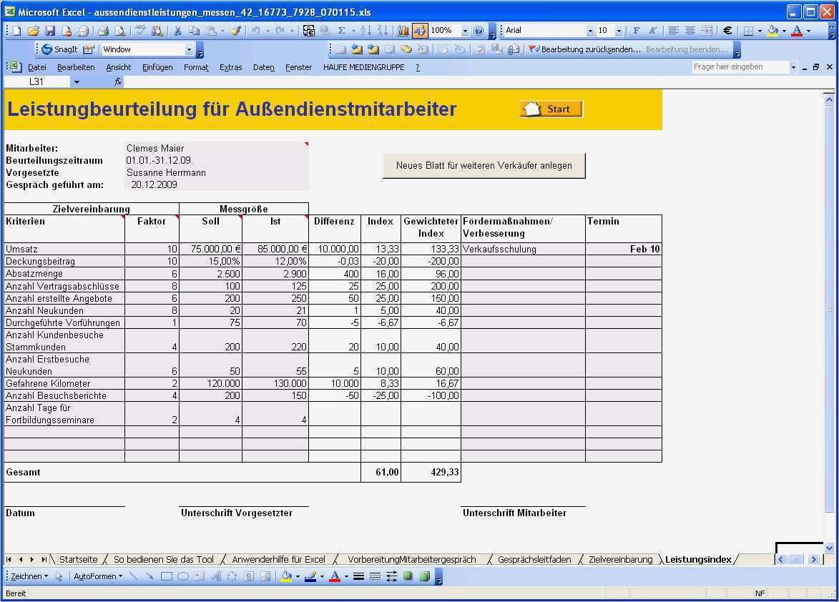
Task: Insert an oval shape
Action: point(182,576)
